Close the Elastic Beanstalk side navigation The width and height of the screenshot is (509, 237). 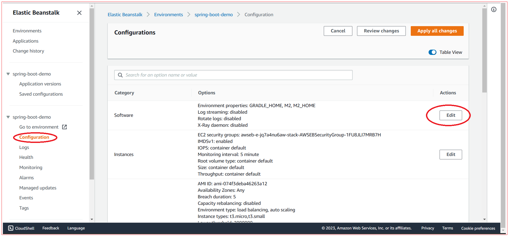(79, 13)
